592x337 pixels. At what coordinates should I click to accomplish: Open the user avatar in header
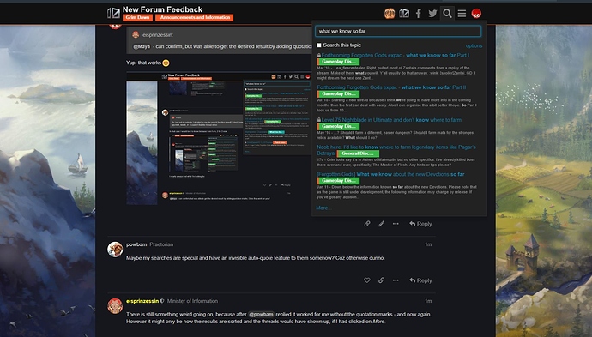pyautogui.click(x=476, y=14)
